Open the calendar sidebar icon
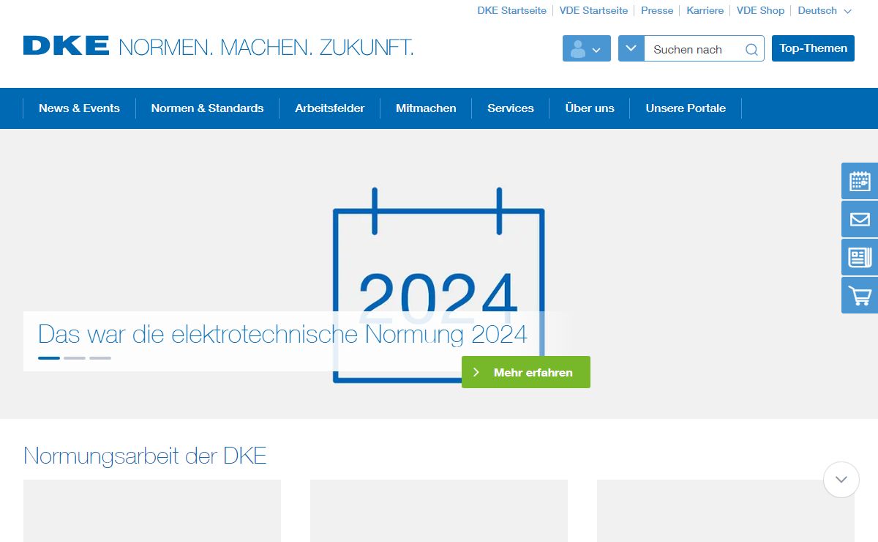The image size is (878, 542). (x=860, y=181)
